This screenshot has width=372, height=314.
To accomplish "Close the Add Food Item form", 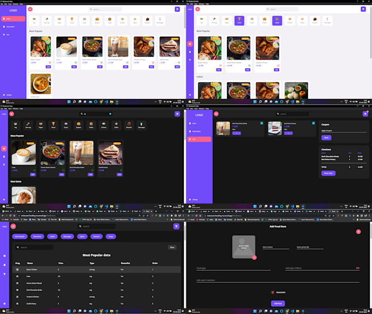I will 358,232.
